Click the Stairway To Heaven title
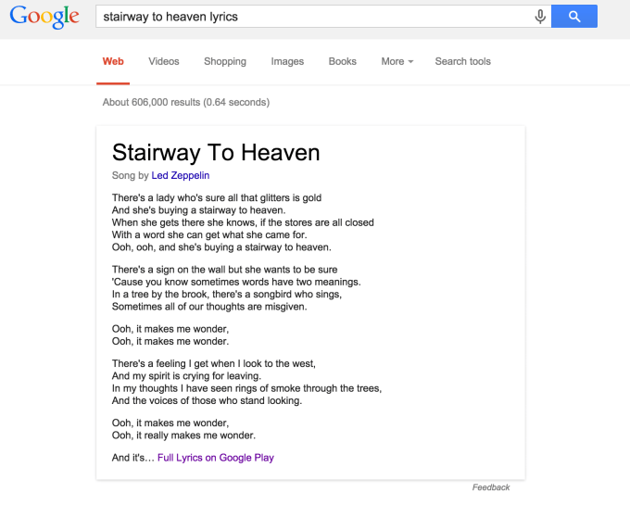This screenshot has height=505, width=630. 216,152
